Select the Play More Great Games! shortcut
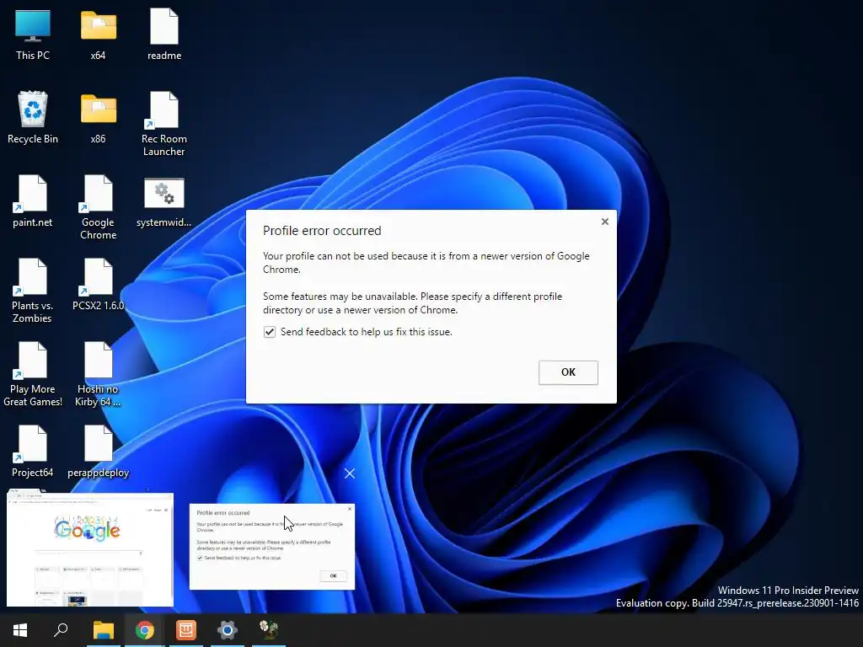 coord(33,374)
